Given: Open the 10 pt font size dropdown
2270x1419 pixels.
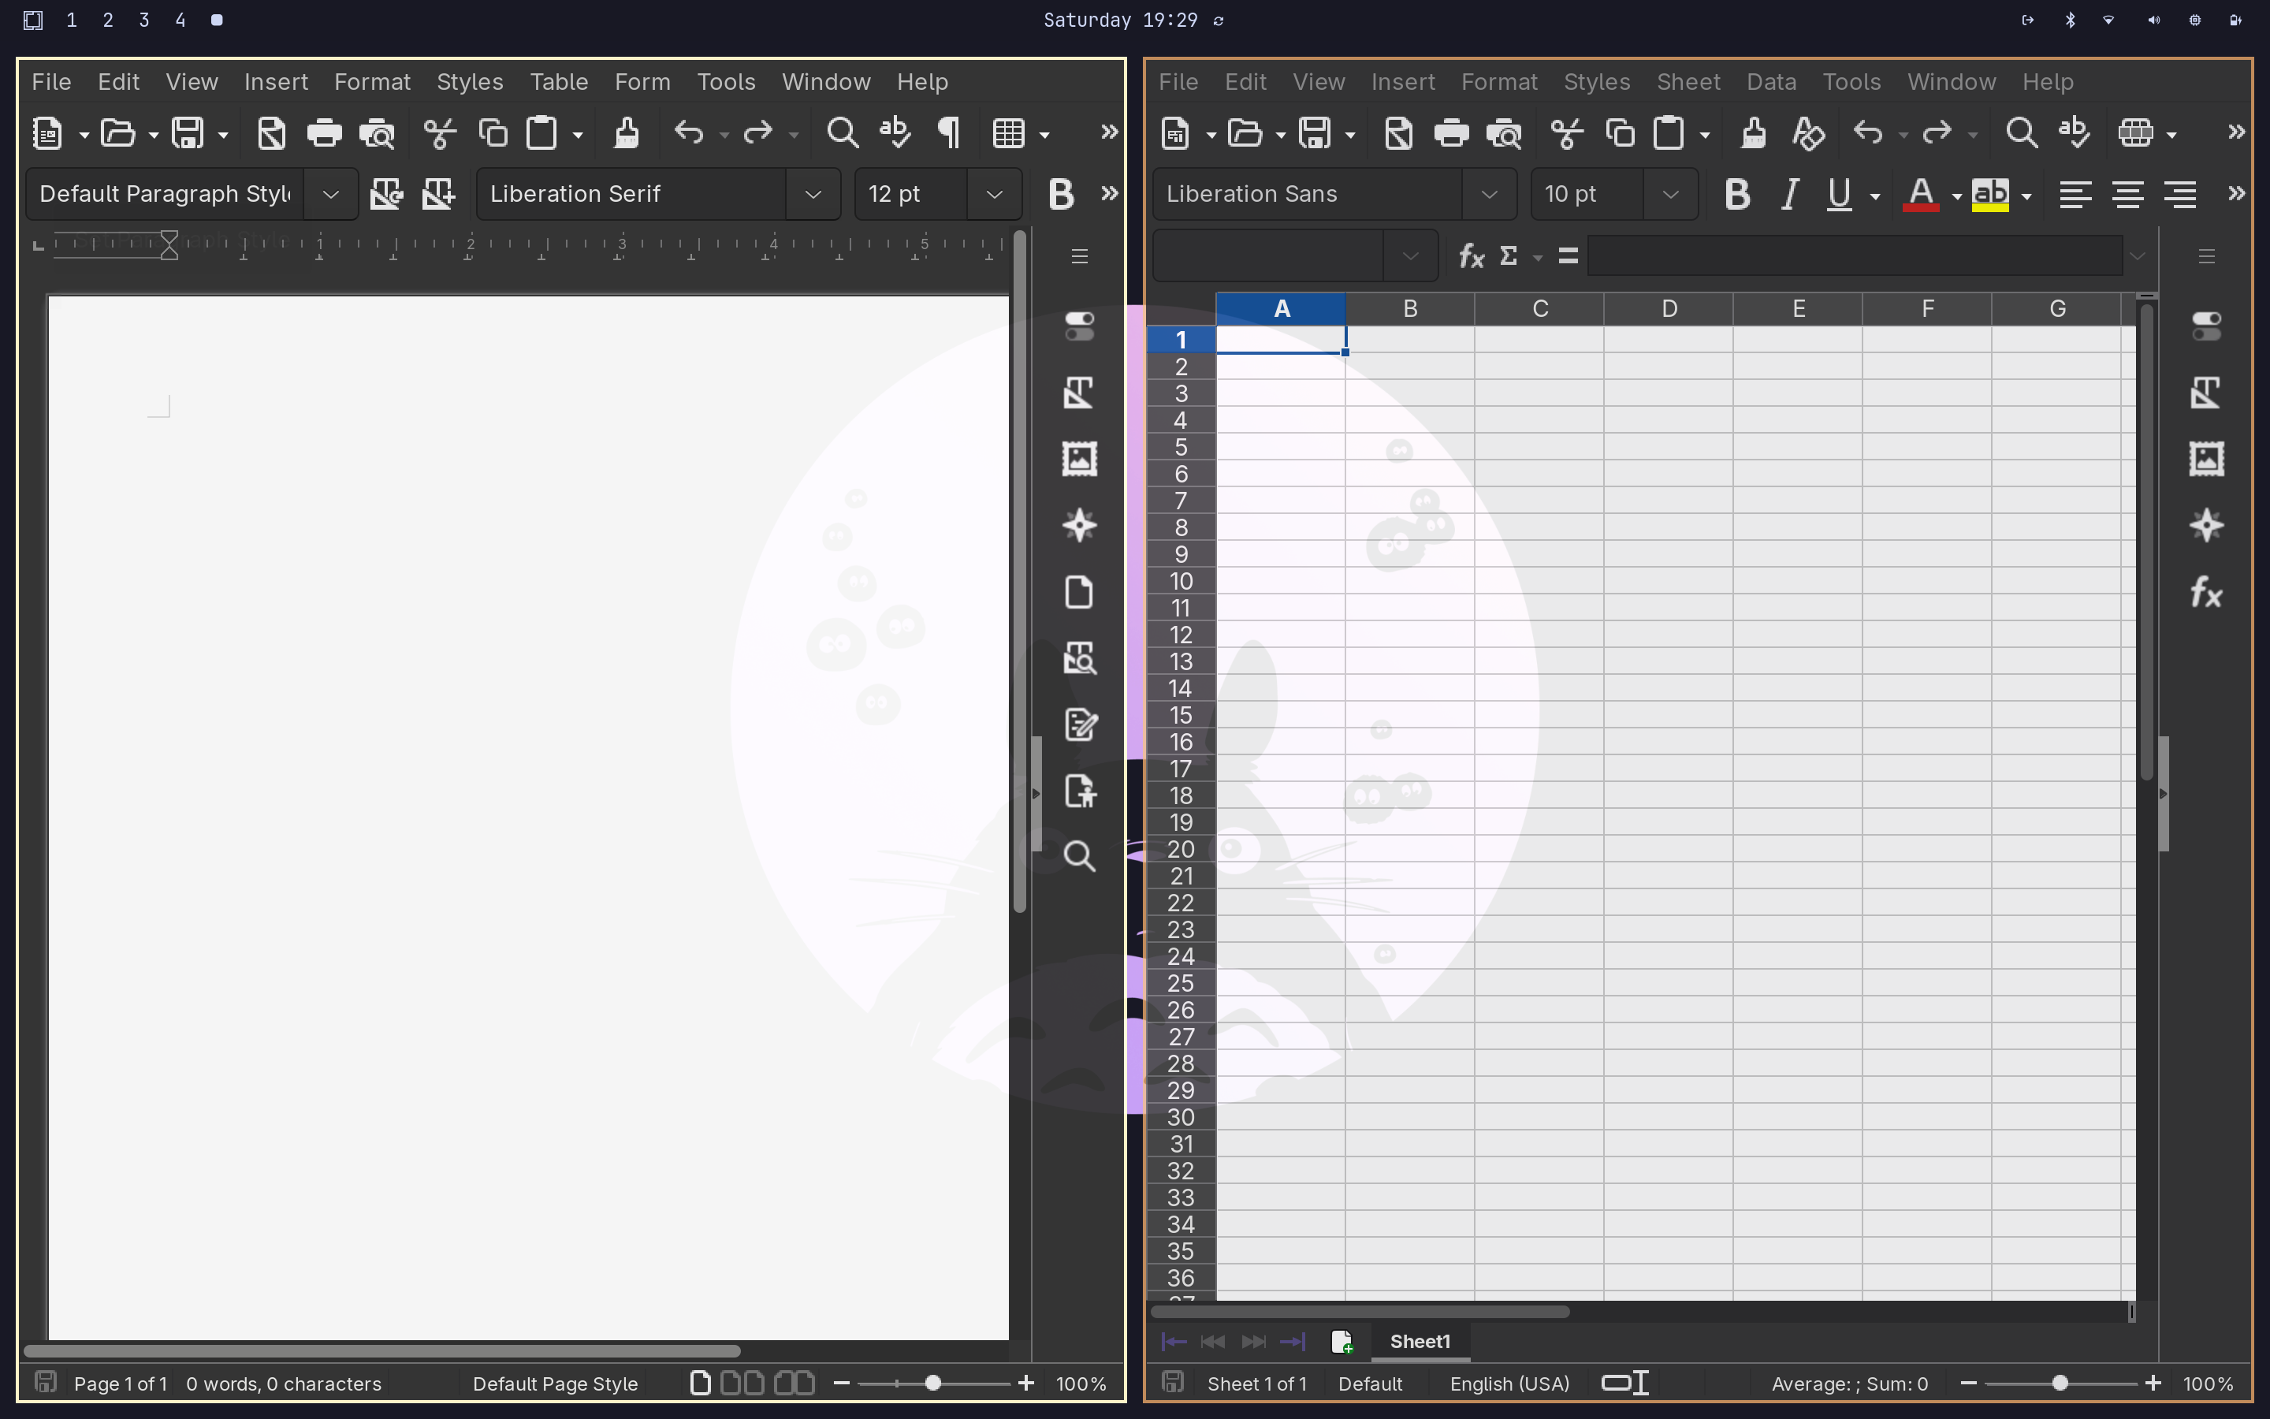Looking at the screenshot, I should tap(1669, 194).
